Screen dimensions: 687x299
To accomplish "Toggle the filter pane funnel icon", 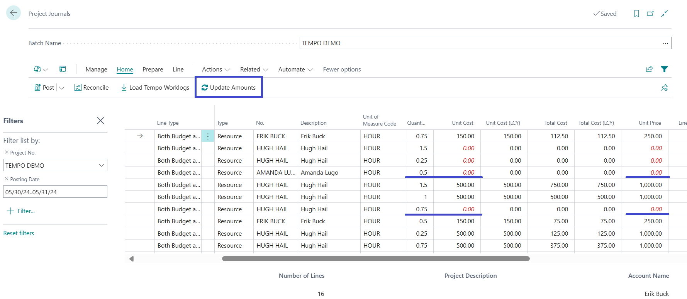I will tap(664, 69).
